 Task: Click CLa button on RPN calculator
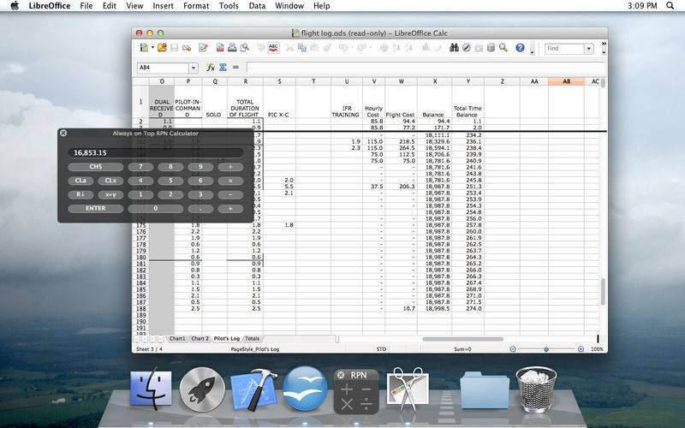click(x=80, y=181)
